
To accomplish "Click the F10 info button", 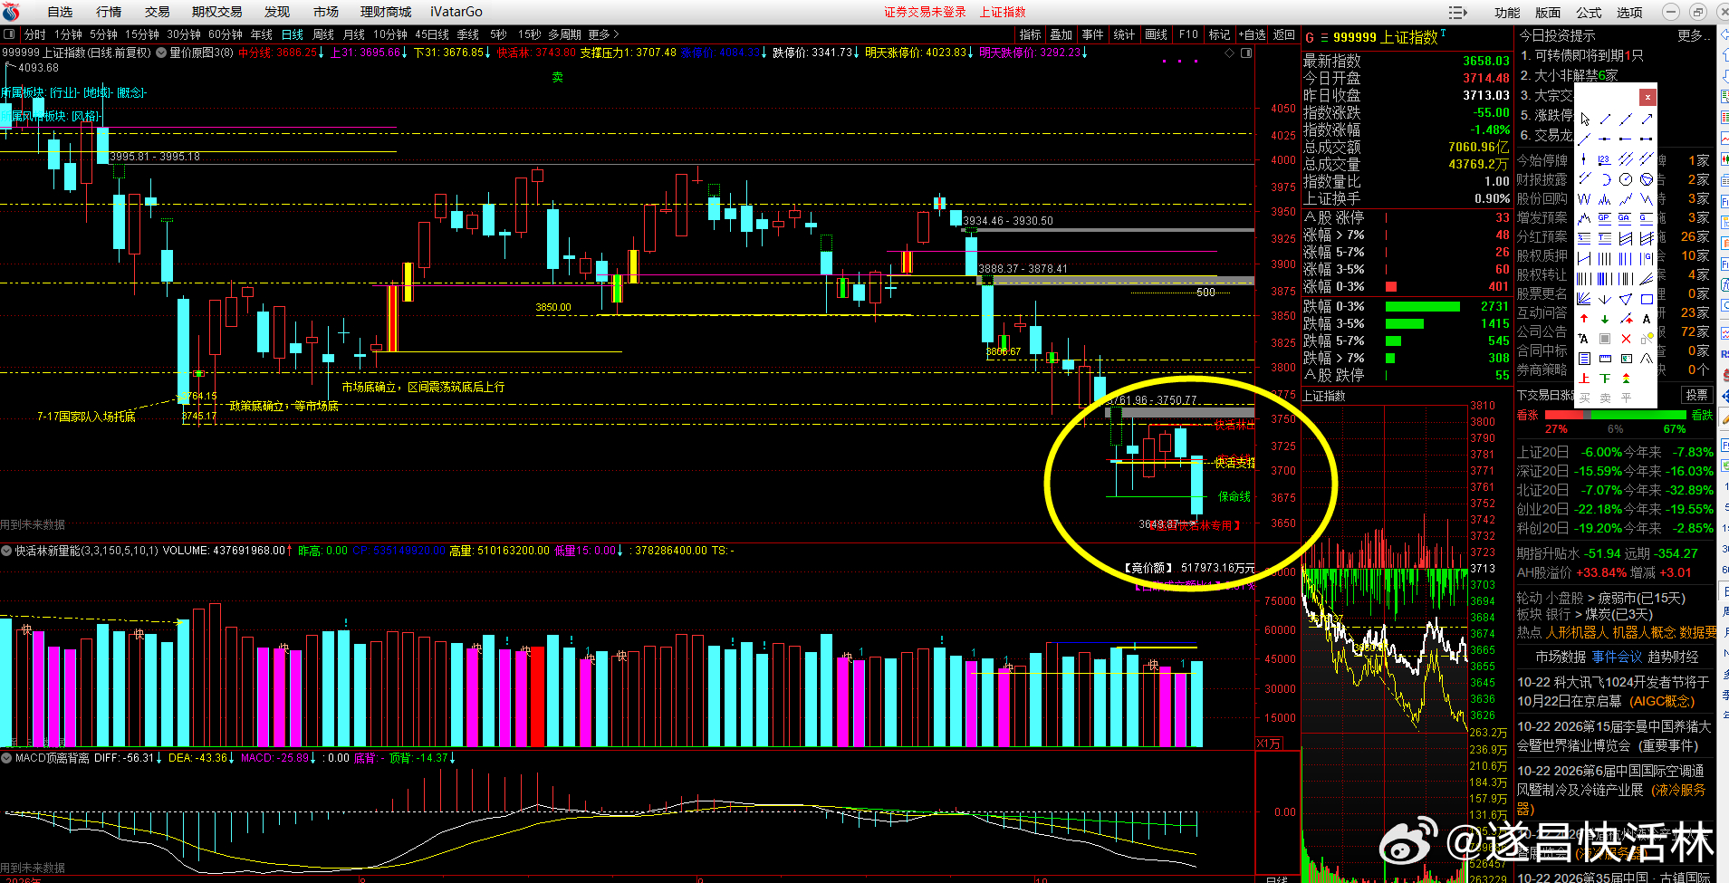I will coord(1188,34).
